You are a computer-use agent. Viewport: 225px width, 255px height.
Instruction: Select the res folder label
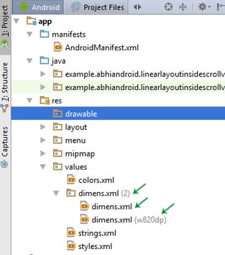pyautogui.click(x=57, y=101)
